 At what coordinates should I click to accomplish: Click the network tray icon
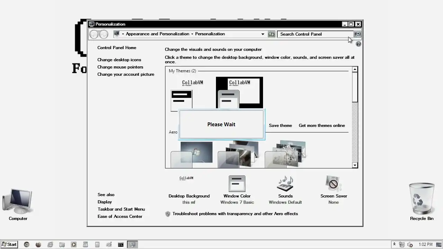[402, 245]
